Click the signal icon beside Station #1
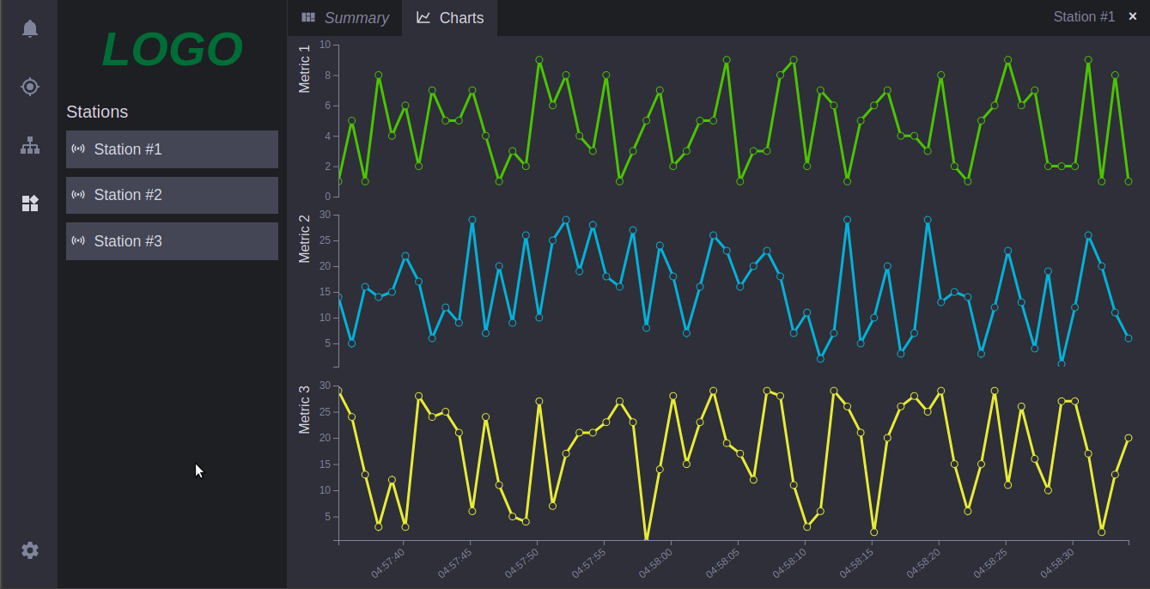Image resolution: width=1150 pixels, height=589 pixels. (79, 149)
